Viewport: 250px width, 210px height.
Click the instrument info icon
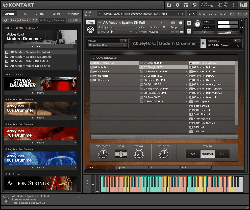pos(181,23)
